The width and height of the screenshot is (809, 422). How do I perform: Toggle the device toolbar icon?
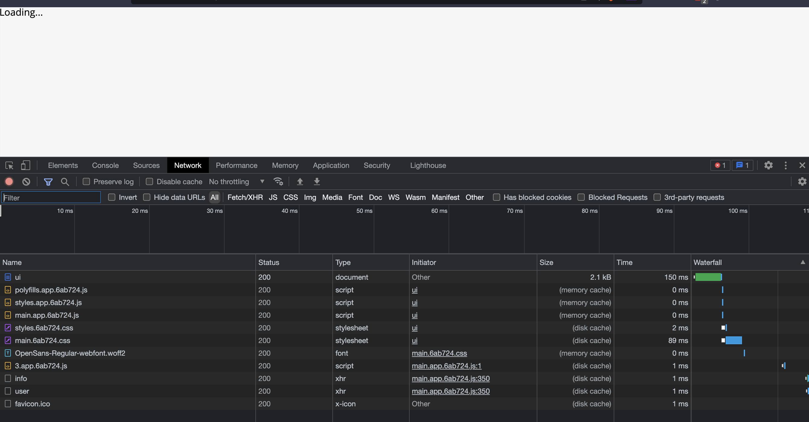point(25,165)
